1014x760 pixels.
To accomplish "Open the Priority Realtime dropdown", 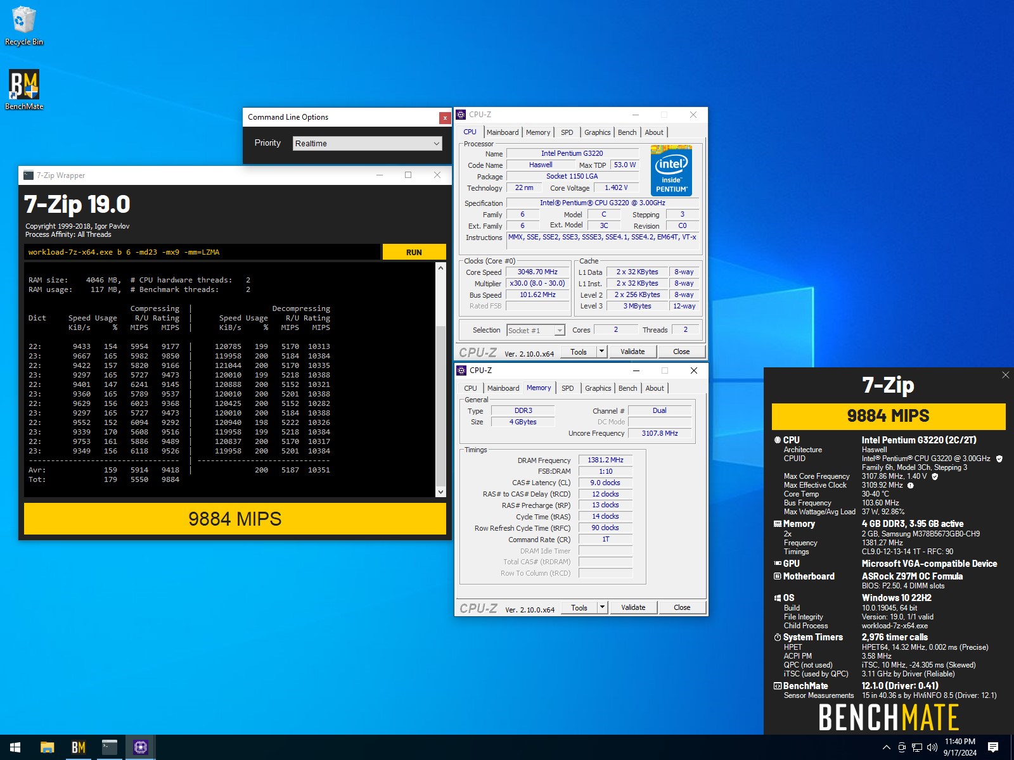I will [x=368, y=143].
